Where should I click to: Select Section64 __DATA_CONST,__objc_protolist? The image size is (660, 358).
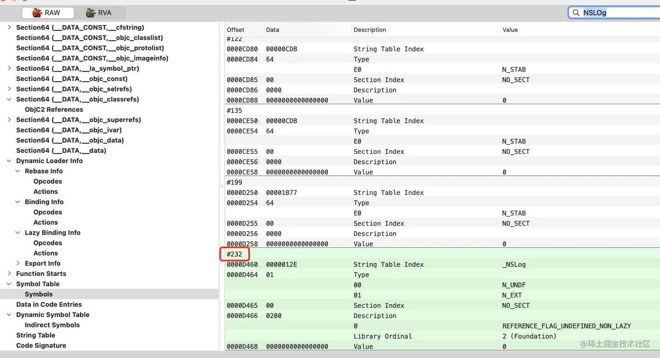point(90,48)
